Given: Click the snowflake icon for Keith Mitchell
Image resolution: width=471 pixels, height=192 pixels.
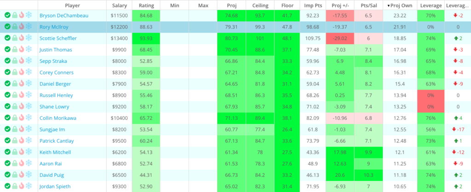Looking at the screenshot, I should click(x=29, y=152).
